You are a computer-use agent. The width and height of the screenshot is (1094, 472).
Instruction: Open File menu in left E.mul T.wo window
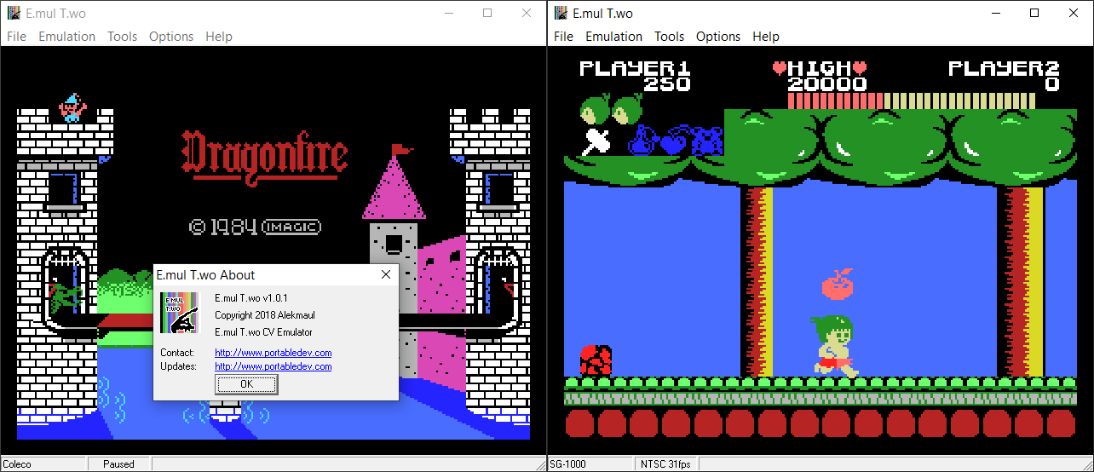[16, 37]
